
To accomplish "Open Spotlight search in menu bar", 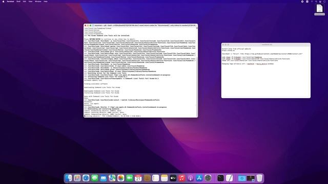I will point(316,2).
